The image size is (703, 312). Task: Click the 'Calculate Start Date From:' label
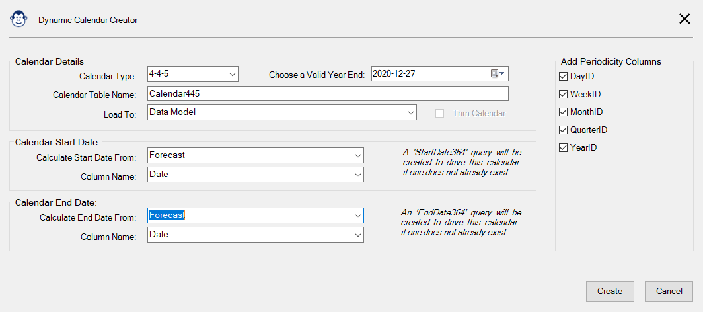(x=86, y=158)
